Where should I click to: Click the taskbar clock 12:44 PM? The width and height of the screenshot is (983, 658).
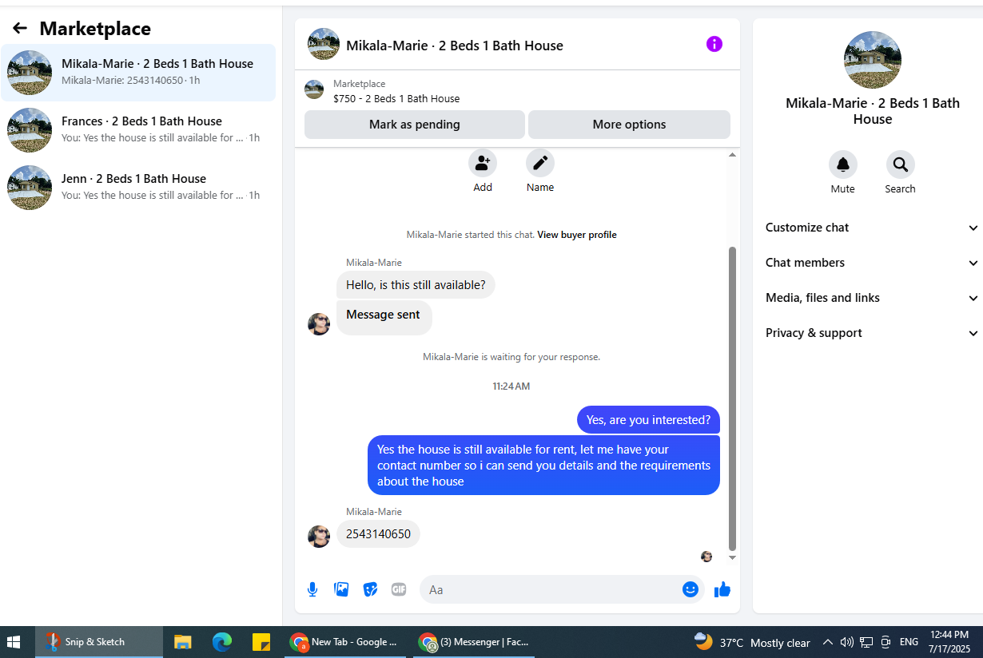pyautogui.click(x=949, y=642)
